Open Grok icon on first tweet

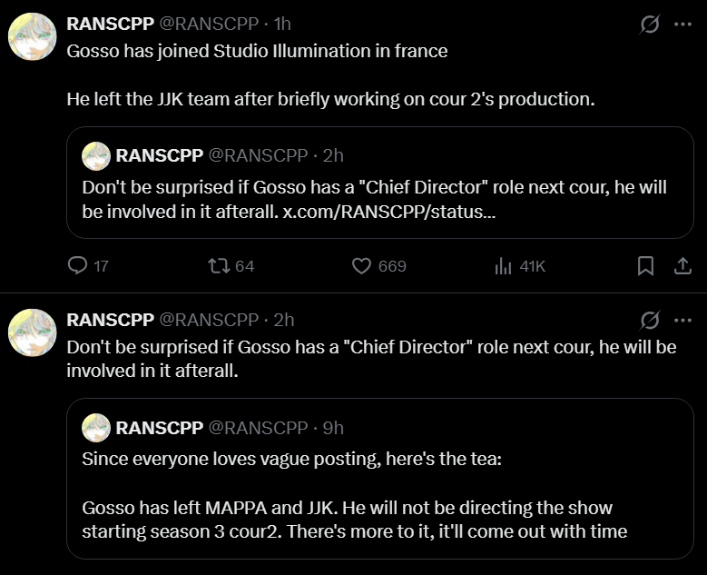pyautogui.click(x=650, y=25)
